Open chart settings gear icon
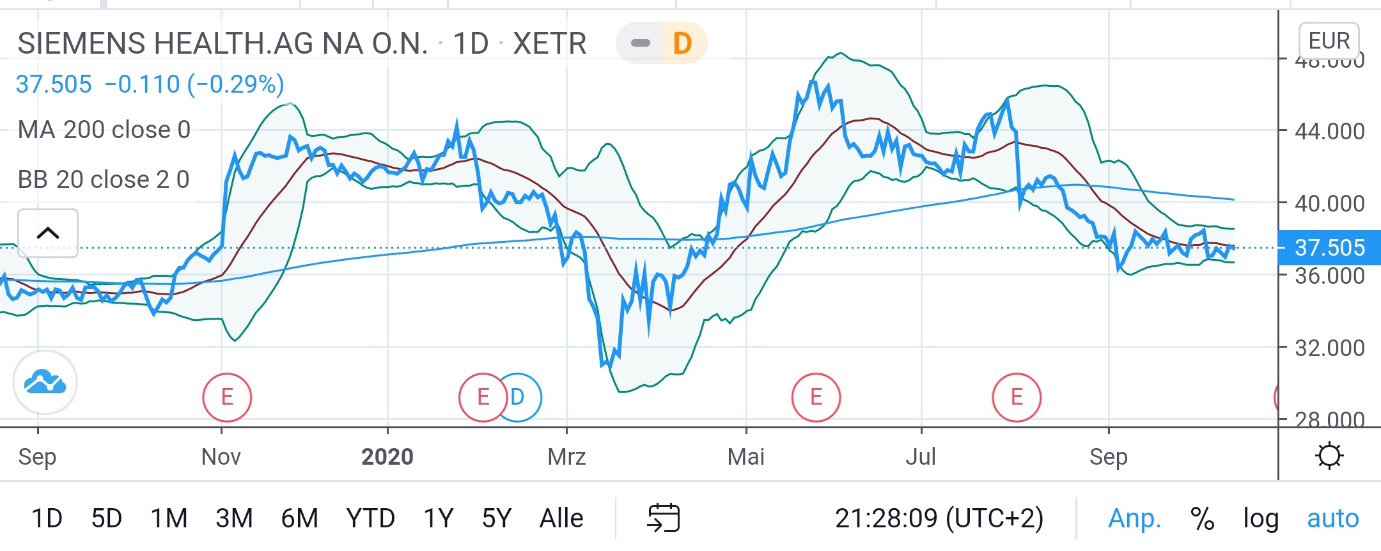The width and height of the screenshot is (1381, 551). point(1329,456)
